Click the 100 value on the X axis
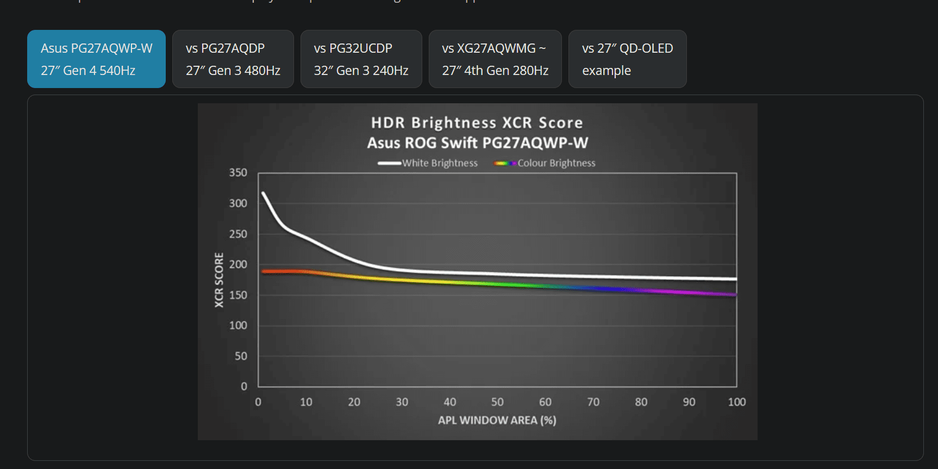 coord(737,402)
